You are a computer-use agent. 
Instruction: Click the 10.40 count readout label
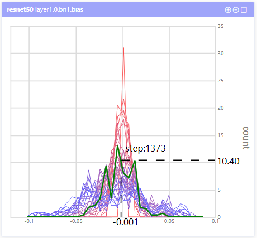click(x=228, y=161)
